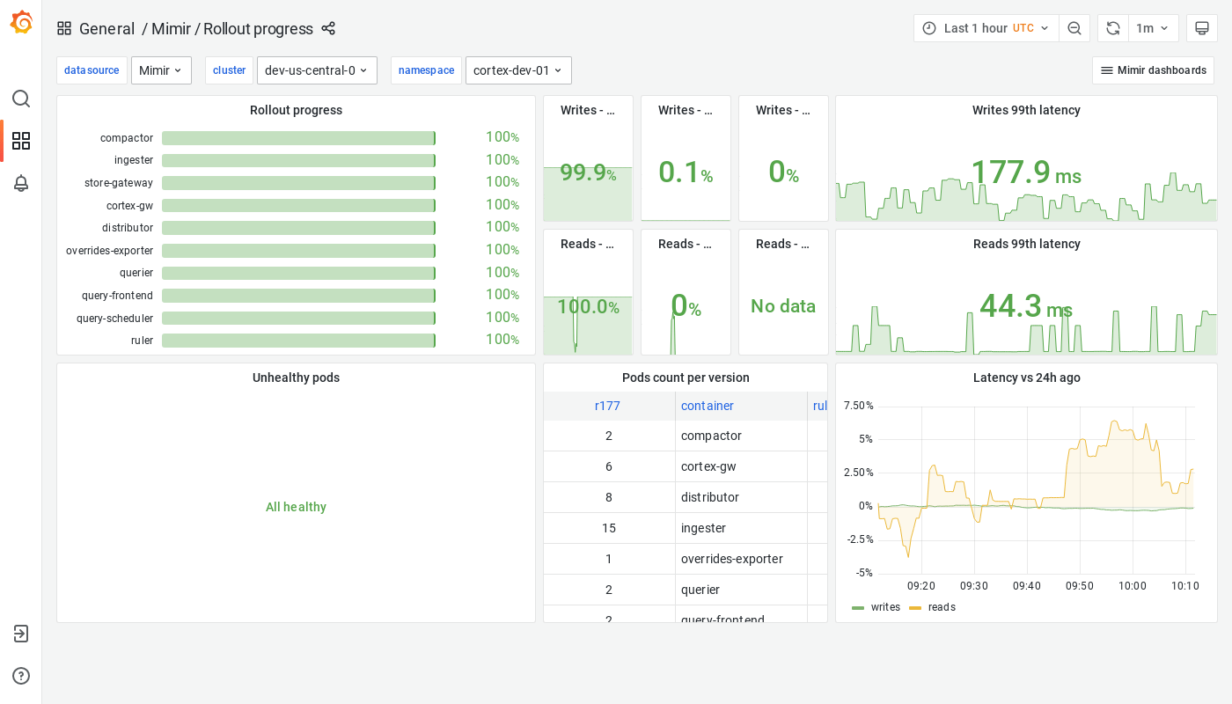Click the Grafana logo

[20, 22]
